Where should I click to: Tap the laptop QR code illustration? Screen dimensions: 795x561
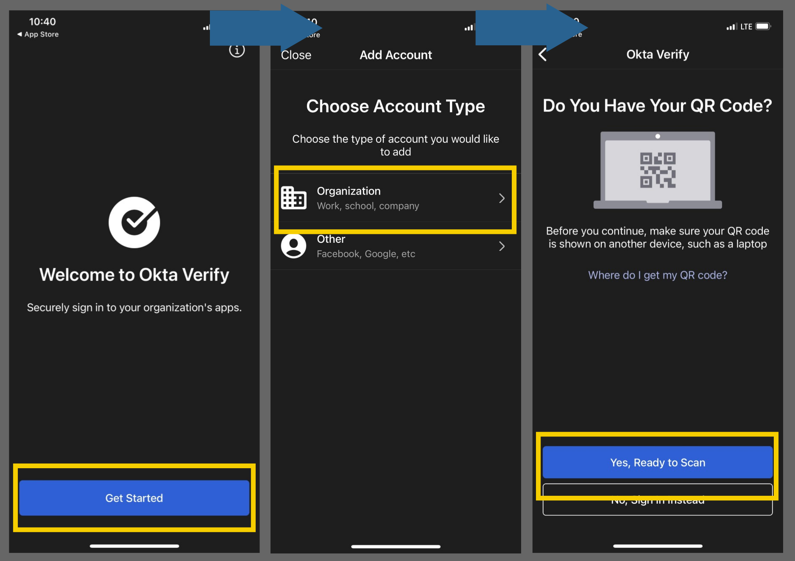(658, 170)
